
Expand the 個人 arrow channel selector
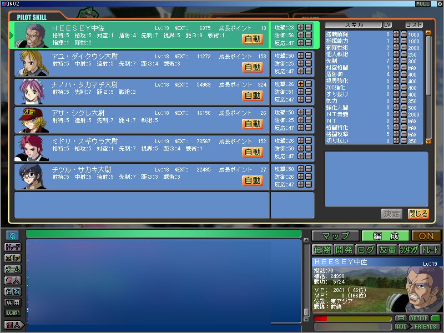click(x=13, y=325)
